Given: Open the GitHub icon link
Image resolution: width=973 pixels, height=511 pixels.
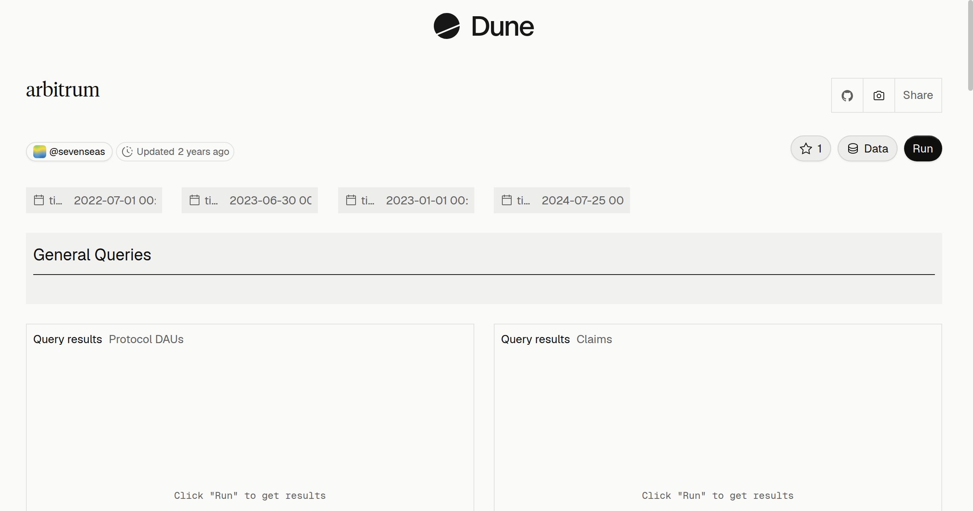Looking at the screenshot, I should (x=847, y=95).
